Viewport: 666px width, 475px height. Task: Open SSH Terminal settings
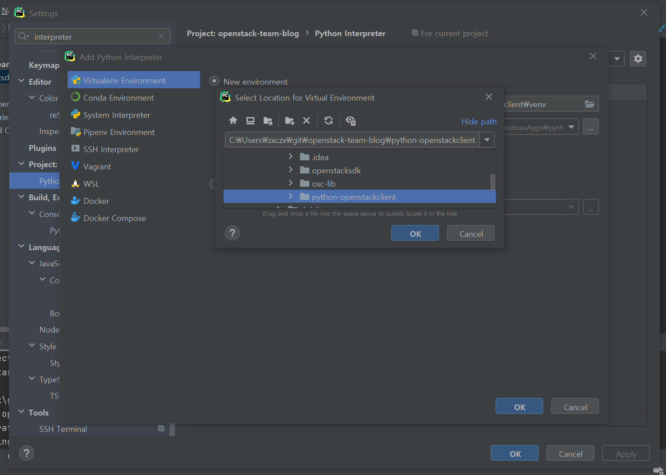tap(63, 428)
